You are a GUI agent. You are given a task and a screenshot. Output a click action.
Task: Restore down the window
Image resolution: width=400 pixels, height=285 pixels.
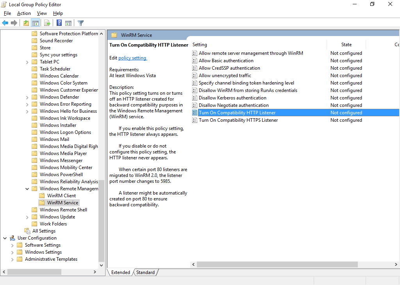click(372, 4)
